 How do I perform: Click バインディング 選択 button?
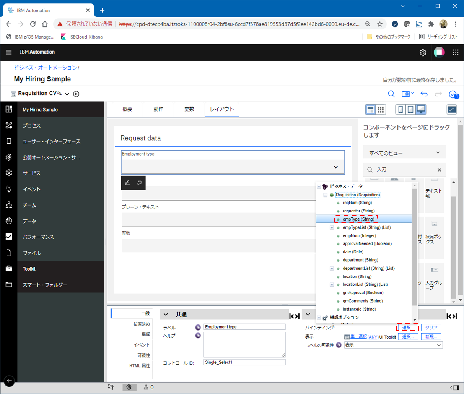point(408,328)
